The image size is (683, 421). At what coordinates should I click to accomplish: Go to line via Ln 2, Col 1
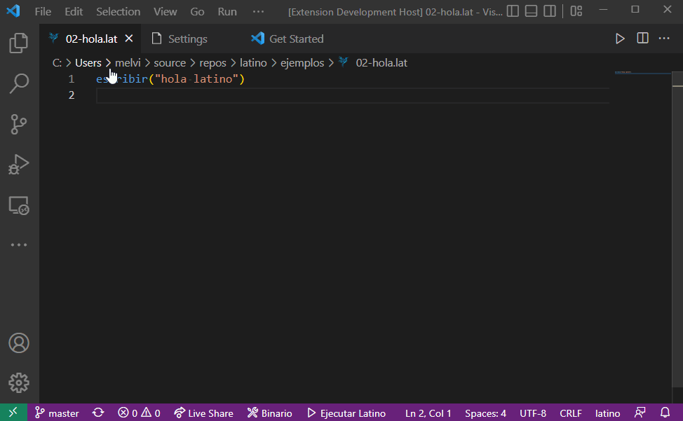tap(428, 413)
